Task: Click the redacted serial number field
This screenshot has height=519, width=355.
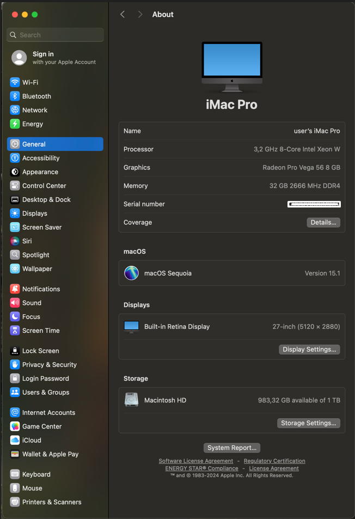Action: 314,204
